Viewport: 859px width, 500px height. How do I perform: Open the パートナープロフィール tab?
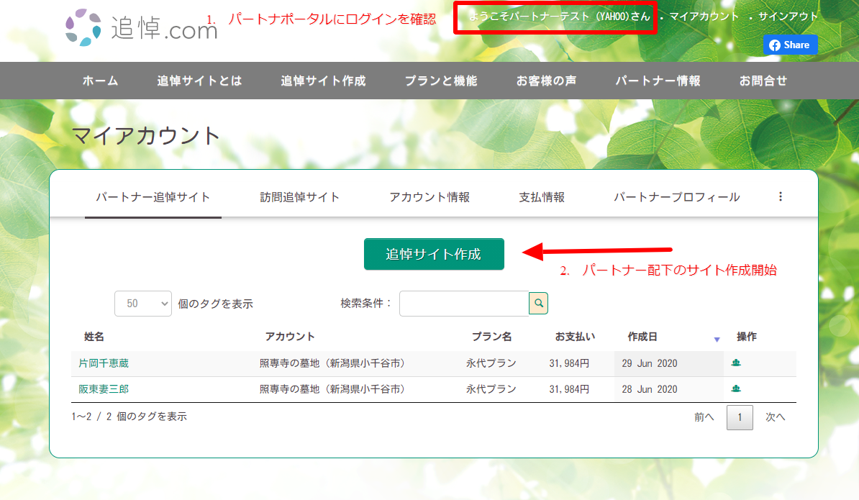(676, 197)
